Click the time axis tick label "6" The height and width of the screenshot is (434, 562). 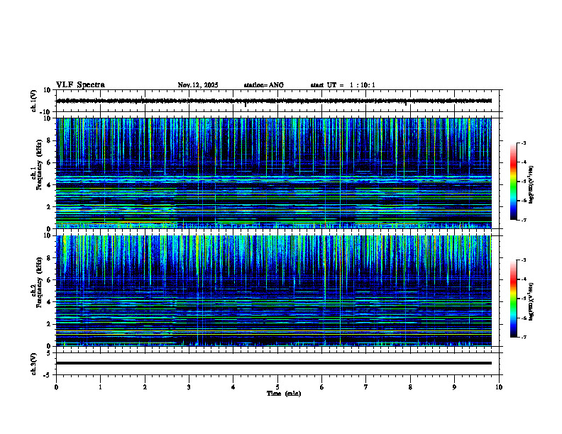[322, 387]
